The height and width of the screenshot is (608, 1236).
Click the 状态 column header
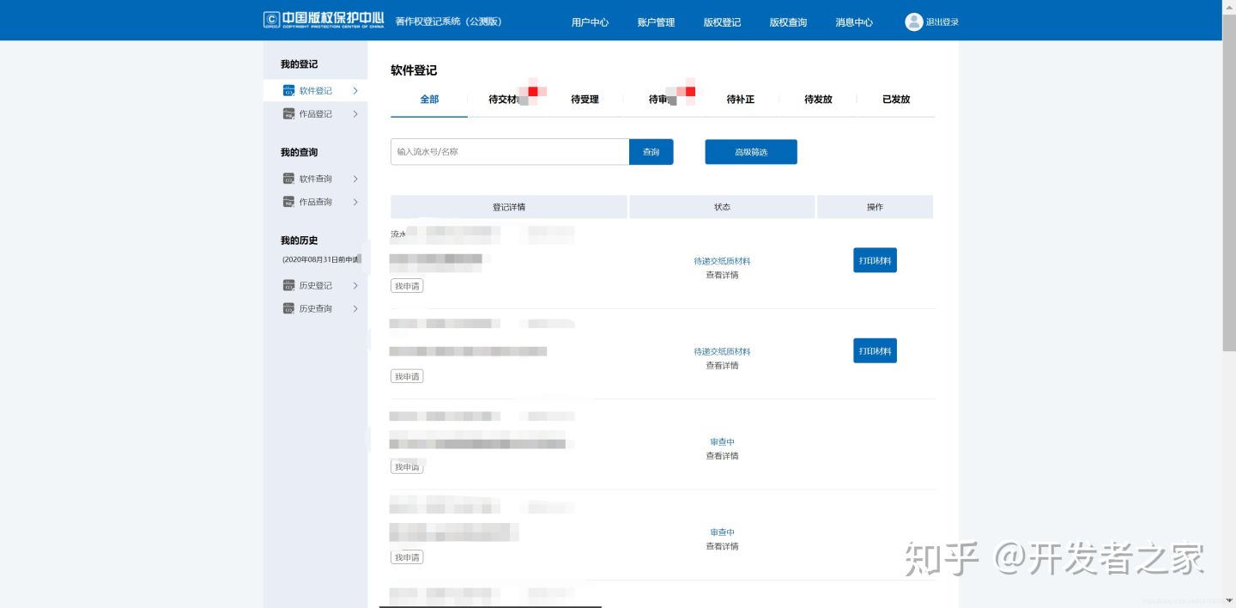(722, 207)
